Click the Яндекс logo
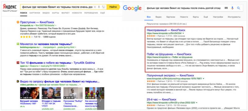248x111 pixels. 10,7
